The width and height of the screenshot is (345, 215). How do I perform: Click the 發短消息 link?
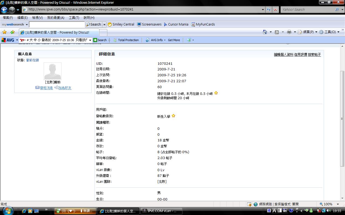click(46, 88)
